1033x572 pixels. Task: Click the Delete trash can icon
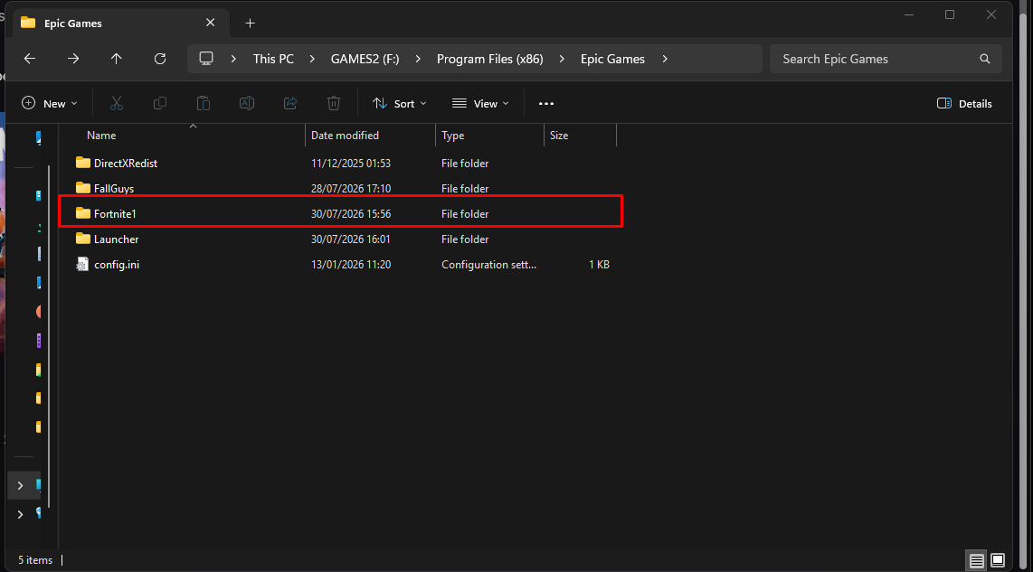click(x=334, y=103)
